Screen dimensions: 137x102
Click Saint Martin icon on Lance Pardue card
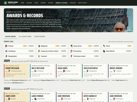click(x=35, y=99)
